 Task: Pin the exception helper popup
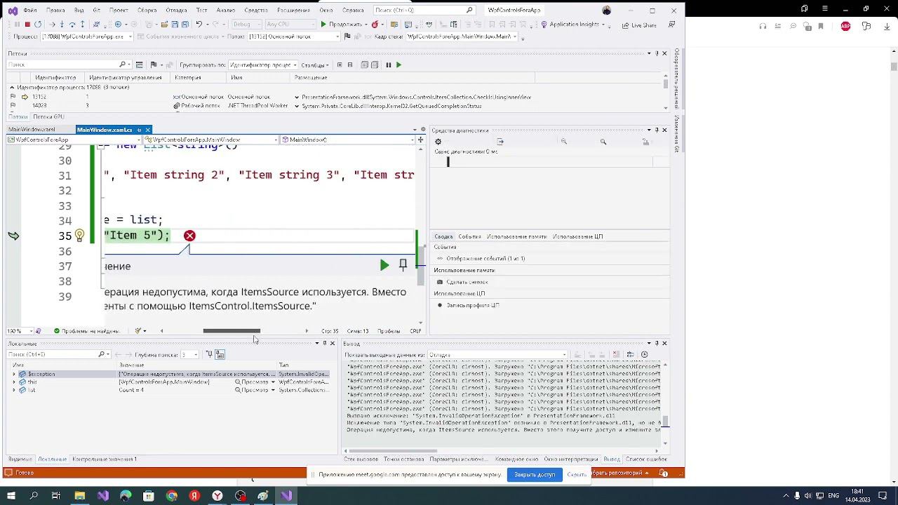[x=403, y=264]
